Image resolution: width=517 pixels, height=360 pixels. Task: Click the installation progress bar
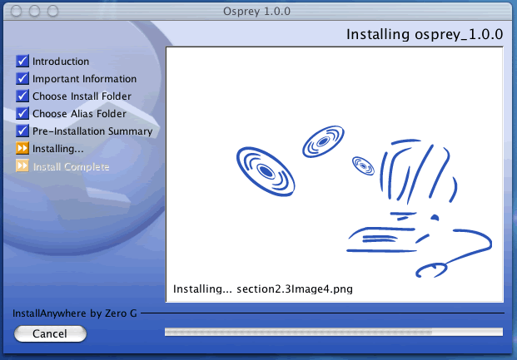pyautogui.click(x=334, y=333)
